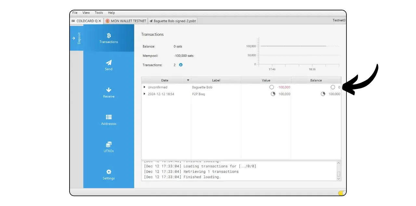Click the Deposit arrow side tab
This screenshot has height=206, width=416.
click(x=76, y=38)
